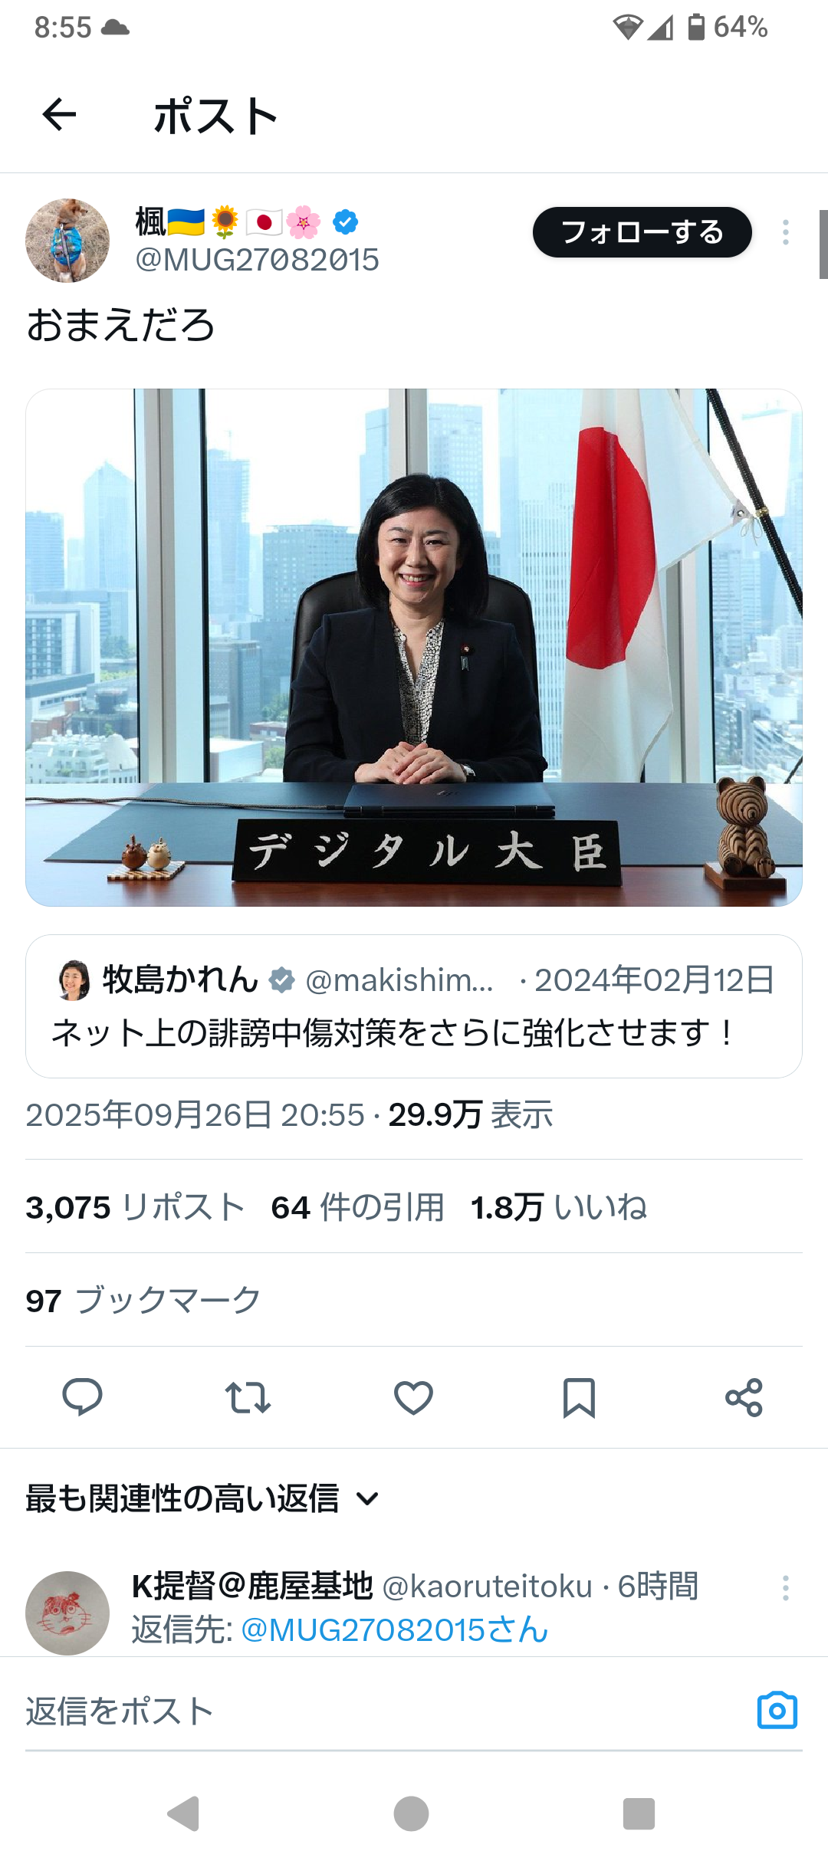Like the post with heart icon

coord(413,1397)
